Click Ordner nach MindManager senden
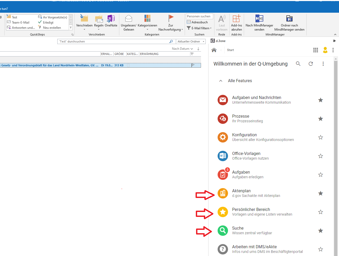This screenshot has height=256, width=339. 289,23
